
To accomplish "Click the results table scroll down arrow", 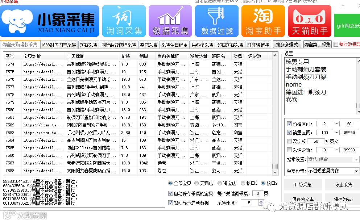I will (275, 172).
